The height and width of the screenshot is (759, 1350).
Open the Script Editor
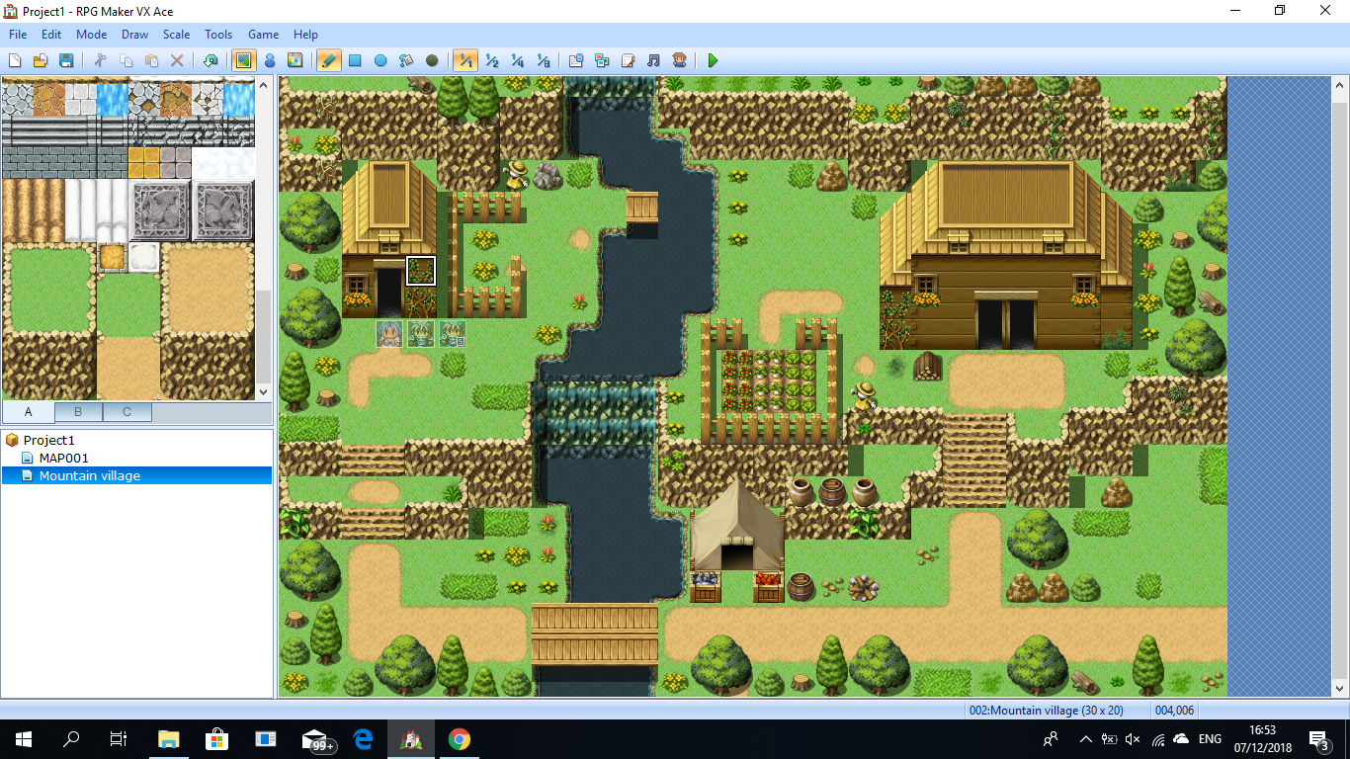[628, 60]
